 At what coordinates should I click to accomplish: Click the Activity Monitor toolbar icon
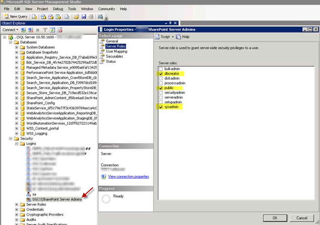coord(100,17)
